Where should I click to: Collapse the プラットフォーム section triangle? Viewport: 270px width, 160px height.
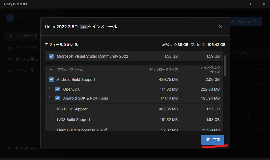[x=51, y=70]
